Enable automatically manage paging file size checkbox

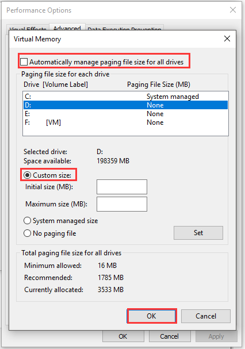click(24, 62)
